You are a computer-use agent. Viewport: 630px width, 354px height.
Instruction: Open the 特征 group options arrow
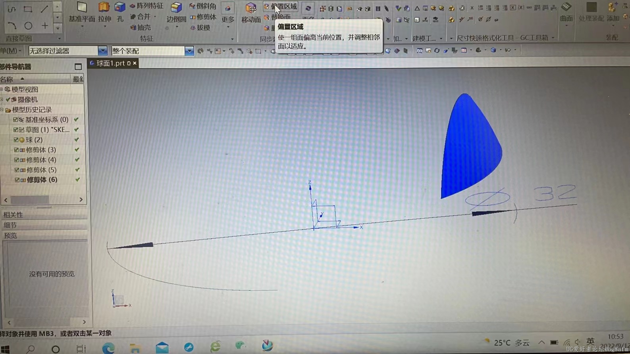(232, 39)
